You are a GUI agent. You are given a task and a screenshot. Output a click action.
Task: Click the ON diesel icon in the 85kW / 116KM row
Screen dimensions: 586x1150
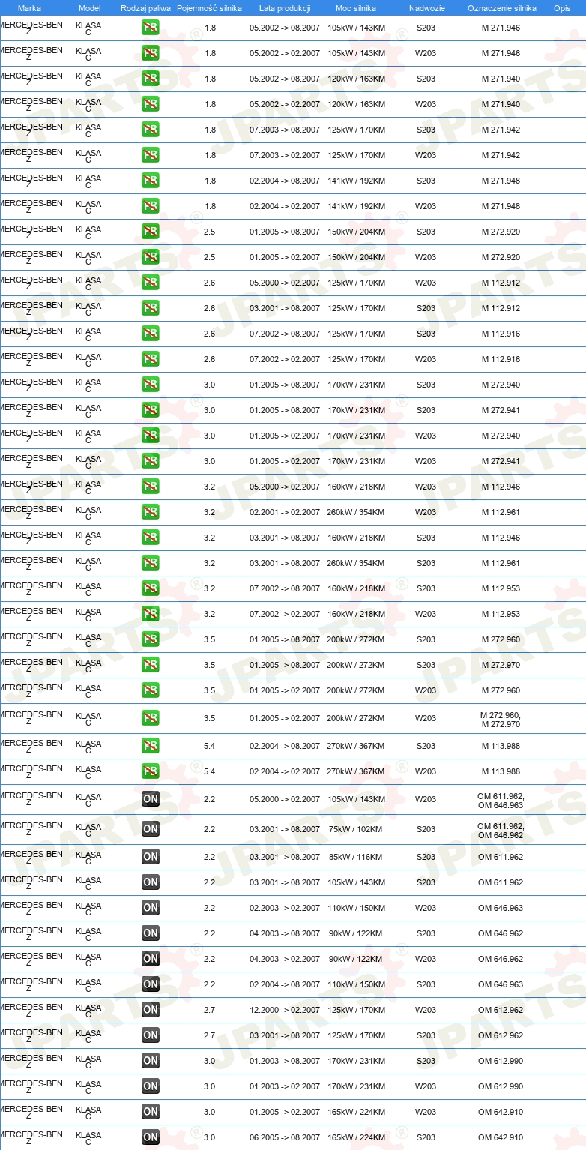[x=151, y=857]
